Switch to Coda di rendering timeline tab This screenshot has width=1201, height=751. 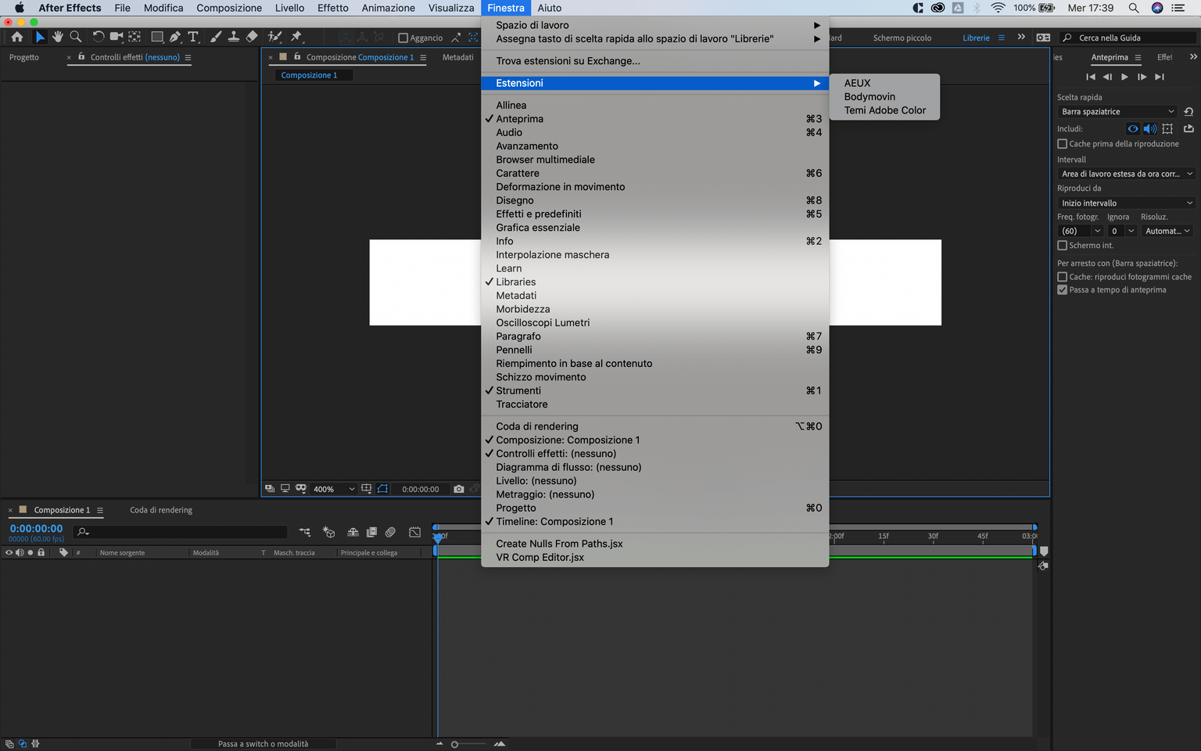click(x=161, y=510)
